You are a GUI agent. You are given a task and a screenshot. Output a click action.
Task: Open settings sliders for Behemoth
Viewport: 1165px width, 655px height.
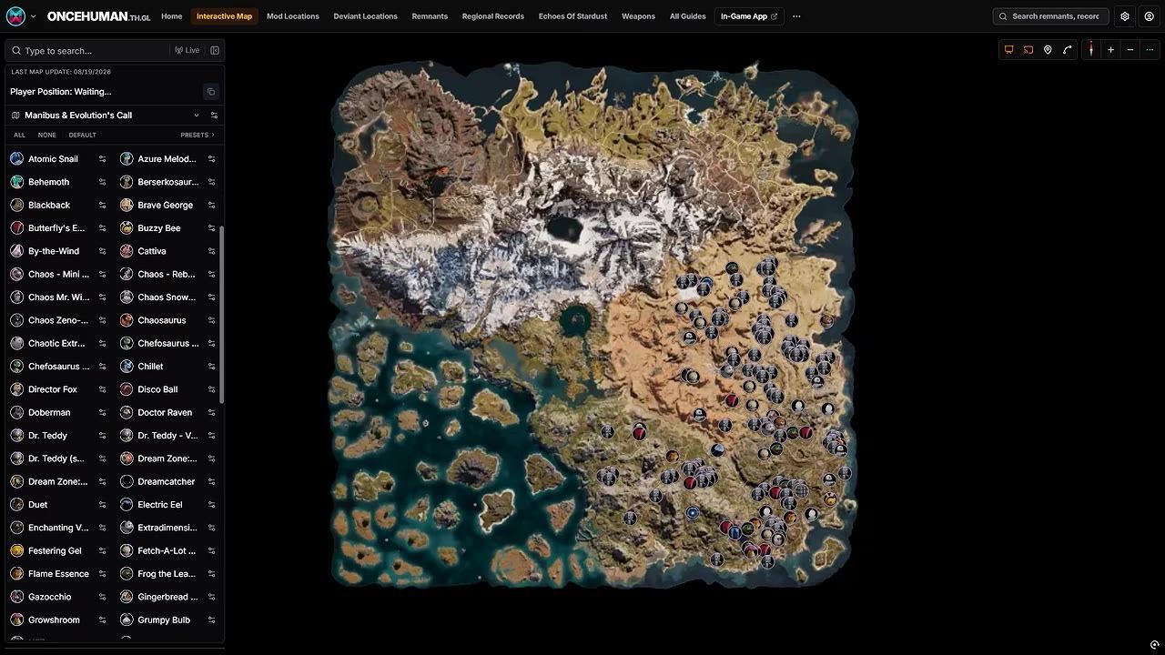tap(102, 182)
